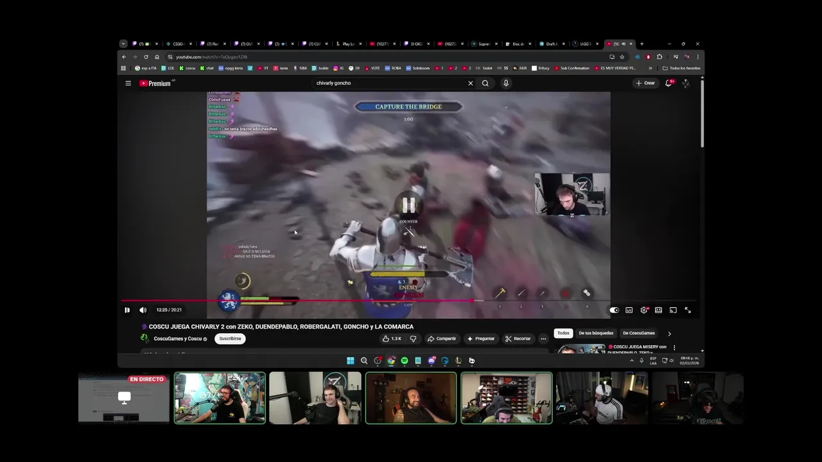Subscribe using the Suscribirse button
822x462 pixels.
(x=230, y=339)
